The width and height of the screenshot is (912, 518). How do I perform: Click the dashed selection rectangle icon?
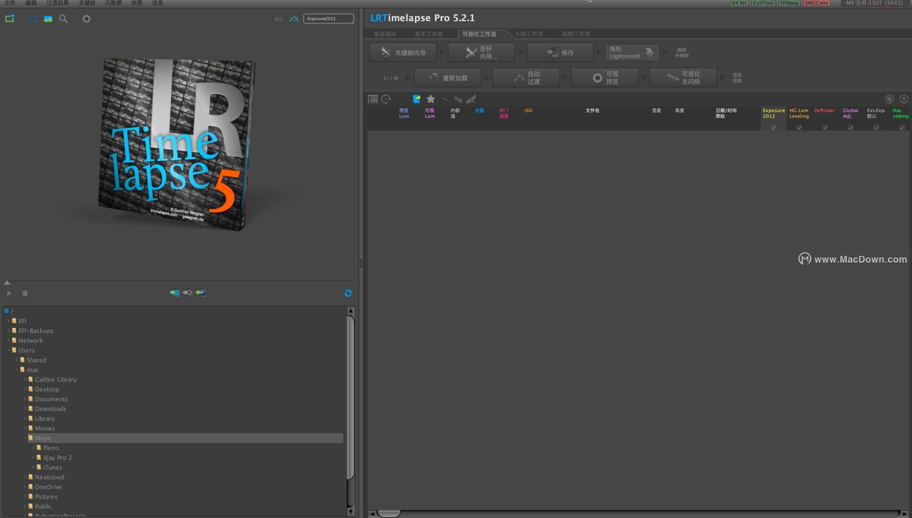pos(32,18)
